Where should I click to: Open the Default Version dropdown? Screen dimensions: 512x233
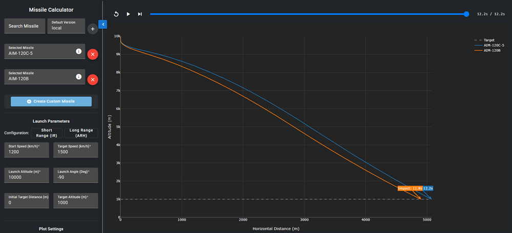pyautogui.click(x=66, y=26)
